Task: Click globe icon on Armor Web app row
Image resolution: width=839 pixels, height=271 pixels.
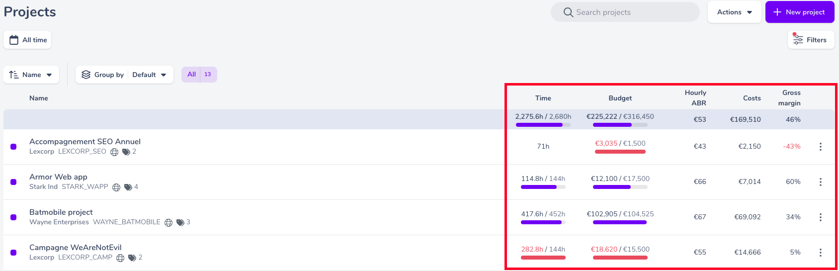Action: [116, 187]
